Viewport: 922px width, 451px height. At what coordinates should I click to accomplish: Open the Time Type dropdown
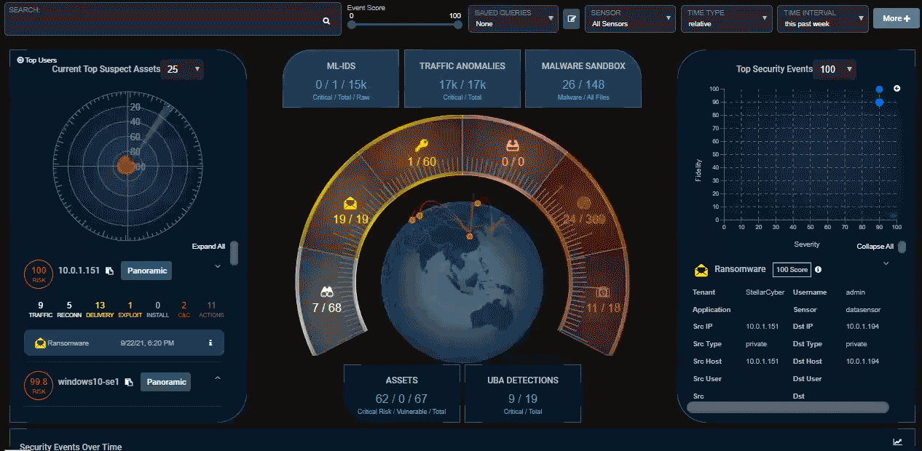(727, 19)
